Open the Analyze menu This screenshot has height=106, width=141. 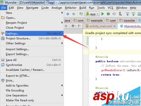(x=57, y=8)
